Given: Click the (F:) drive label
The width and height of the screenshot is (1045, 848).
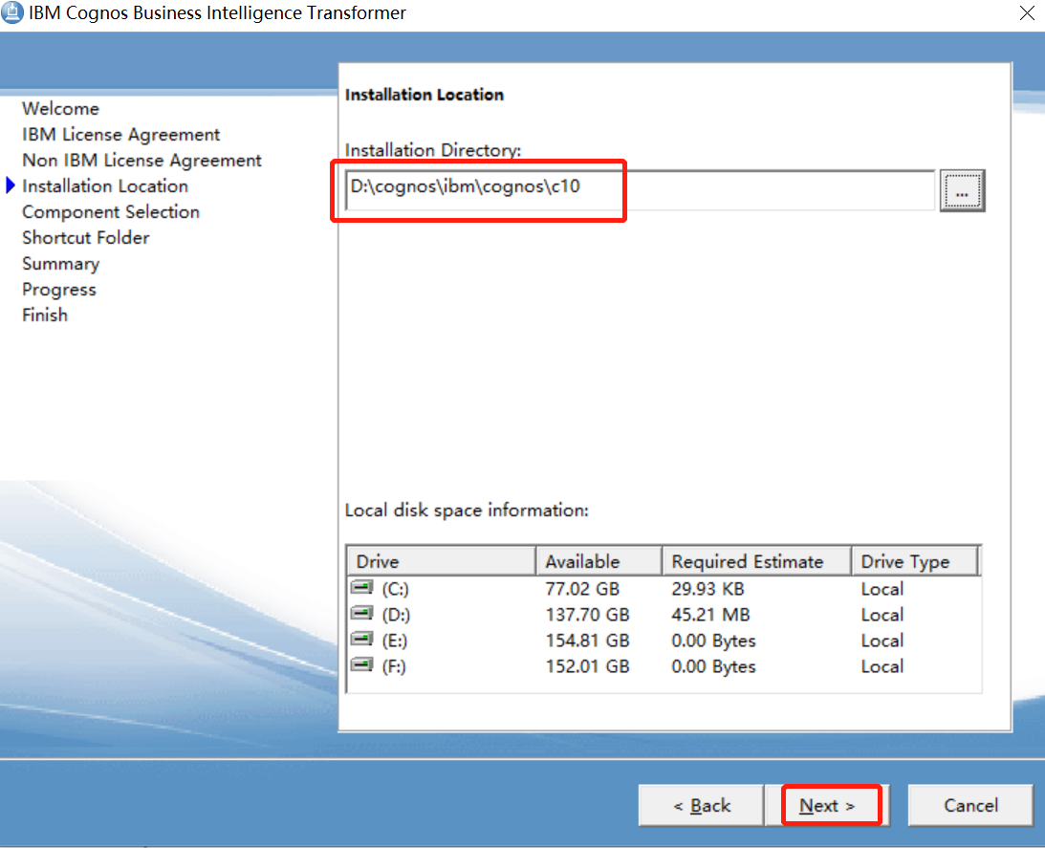Looking at the screenshot, I should (x=393, y=666).
